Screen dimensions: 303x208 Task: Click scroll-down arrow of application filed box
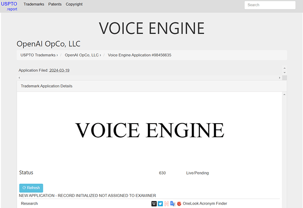pyautogui.click(x=285, y=73)
